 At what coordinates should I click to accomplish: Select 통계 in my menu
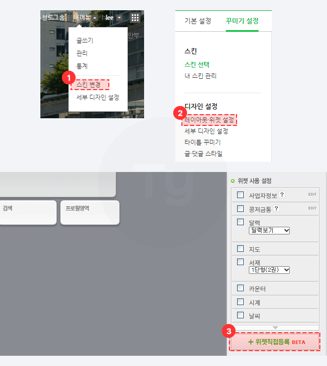82,66
